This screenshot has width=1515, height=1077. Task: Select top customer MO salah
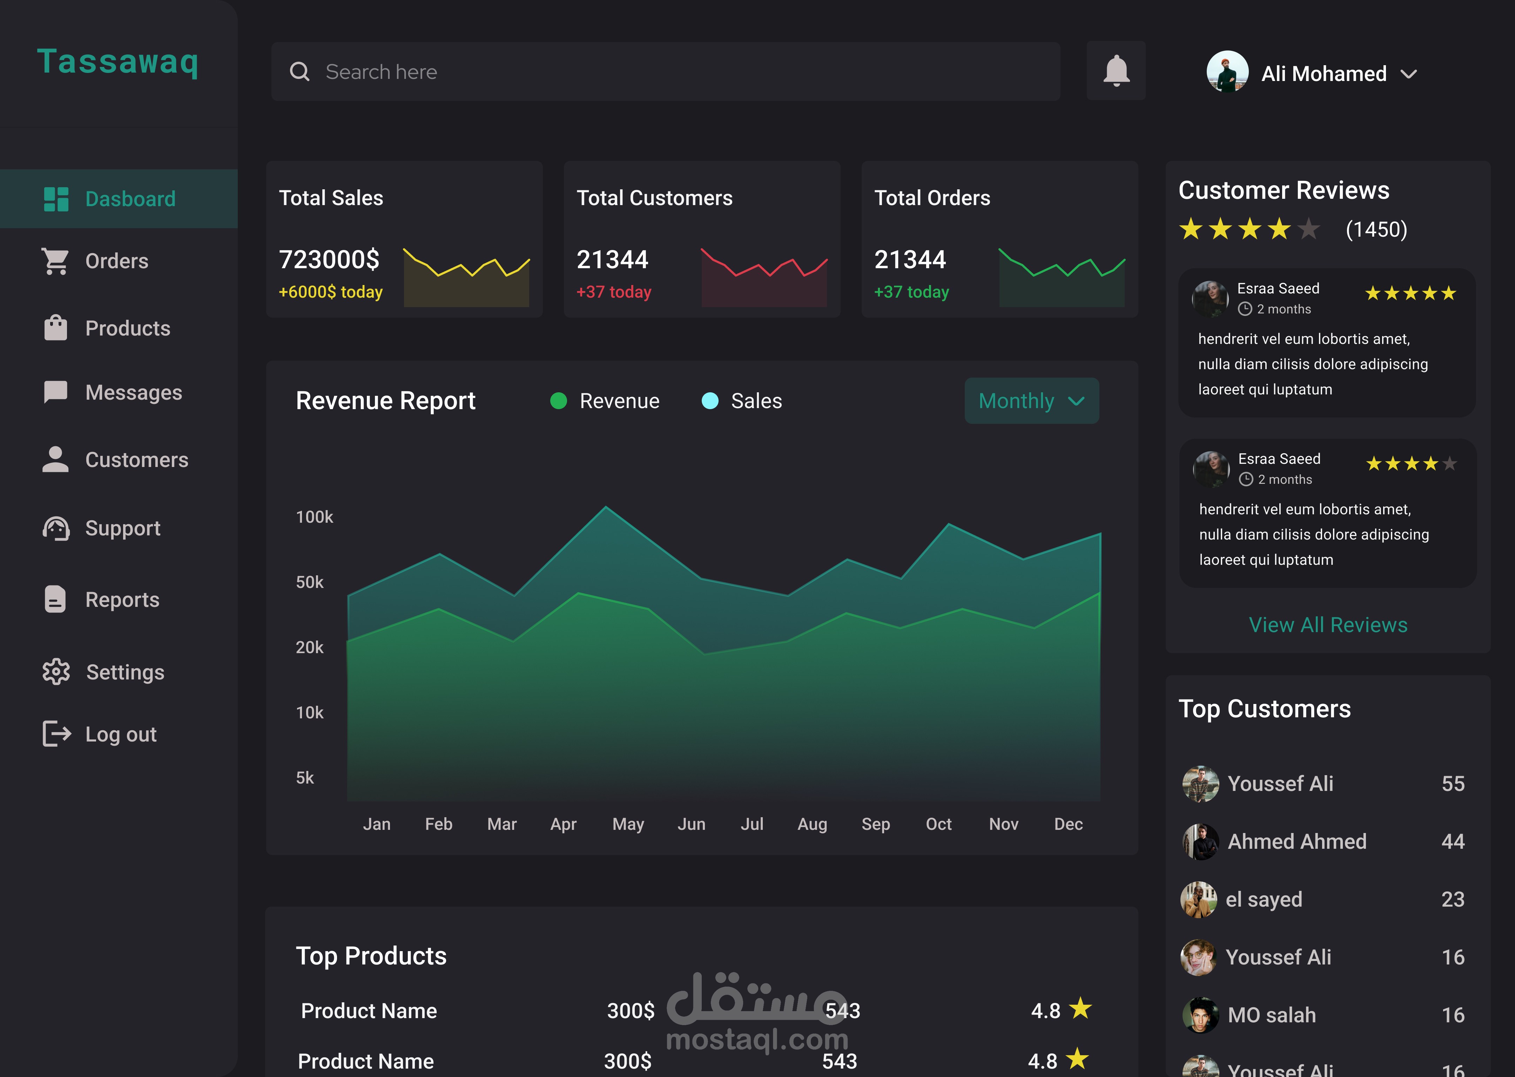pyautogui.click(x=1323, y=1015)
